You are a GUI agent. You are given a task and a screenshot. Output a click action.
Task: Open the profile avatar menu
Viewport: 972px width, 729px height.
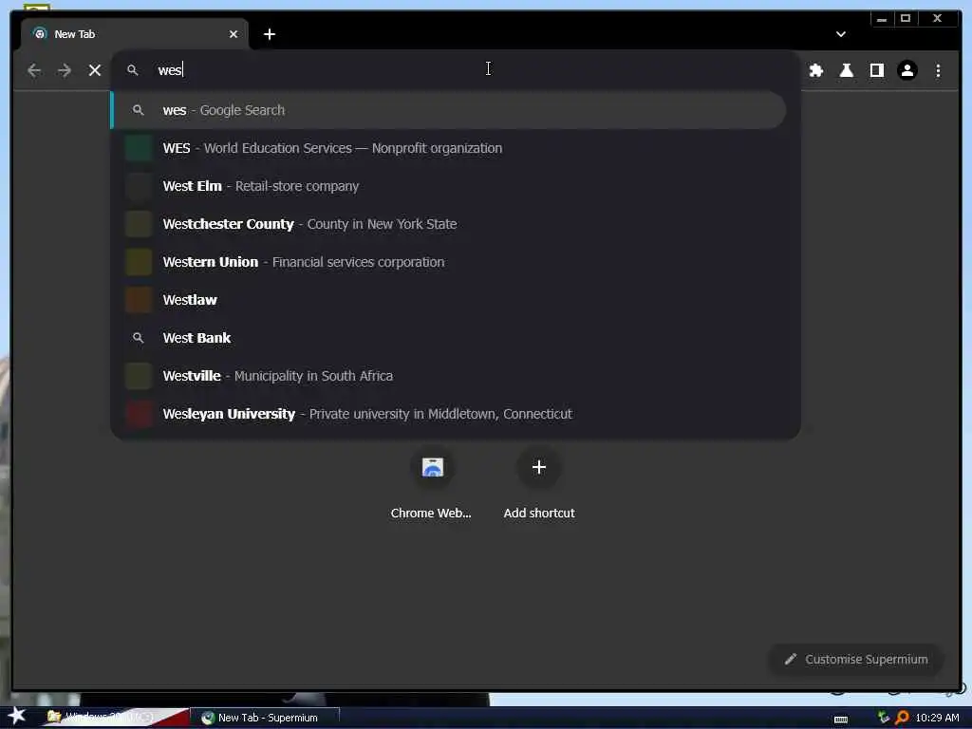pos(907,70)
